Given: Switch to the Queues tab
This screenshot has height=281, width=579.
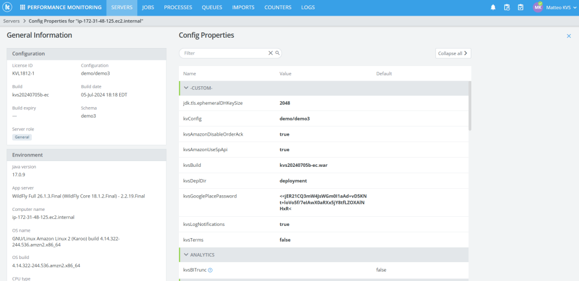Looking at the screenshot, I should tap(212, 8).
